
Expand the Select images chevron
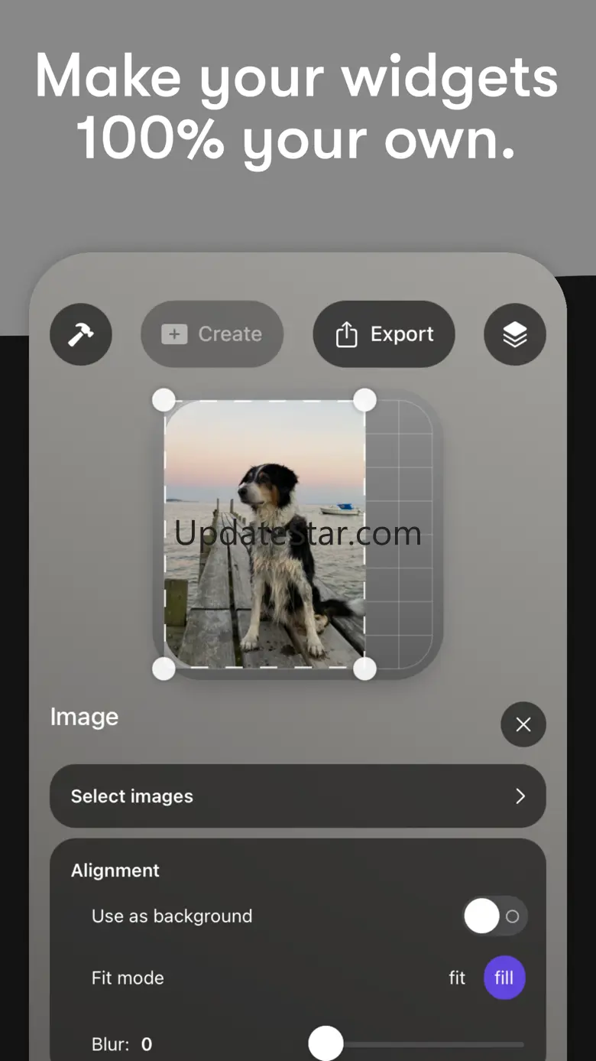pos(520,796)
